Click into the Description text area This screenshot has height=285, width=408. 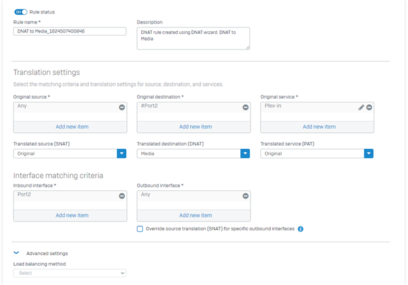[193, 38]
